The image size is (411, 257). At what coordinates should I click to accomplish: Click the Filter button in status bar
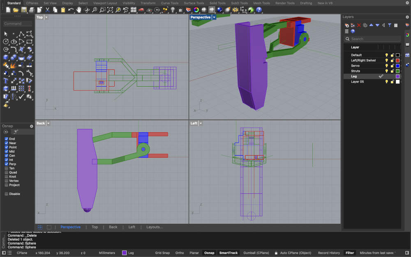pyautogui.click(x=350, y=253)
